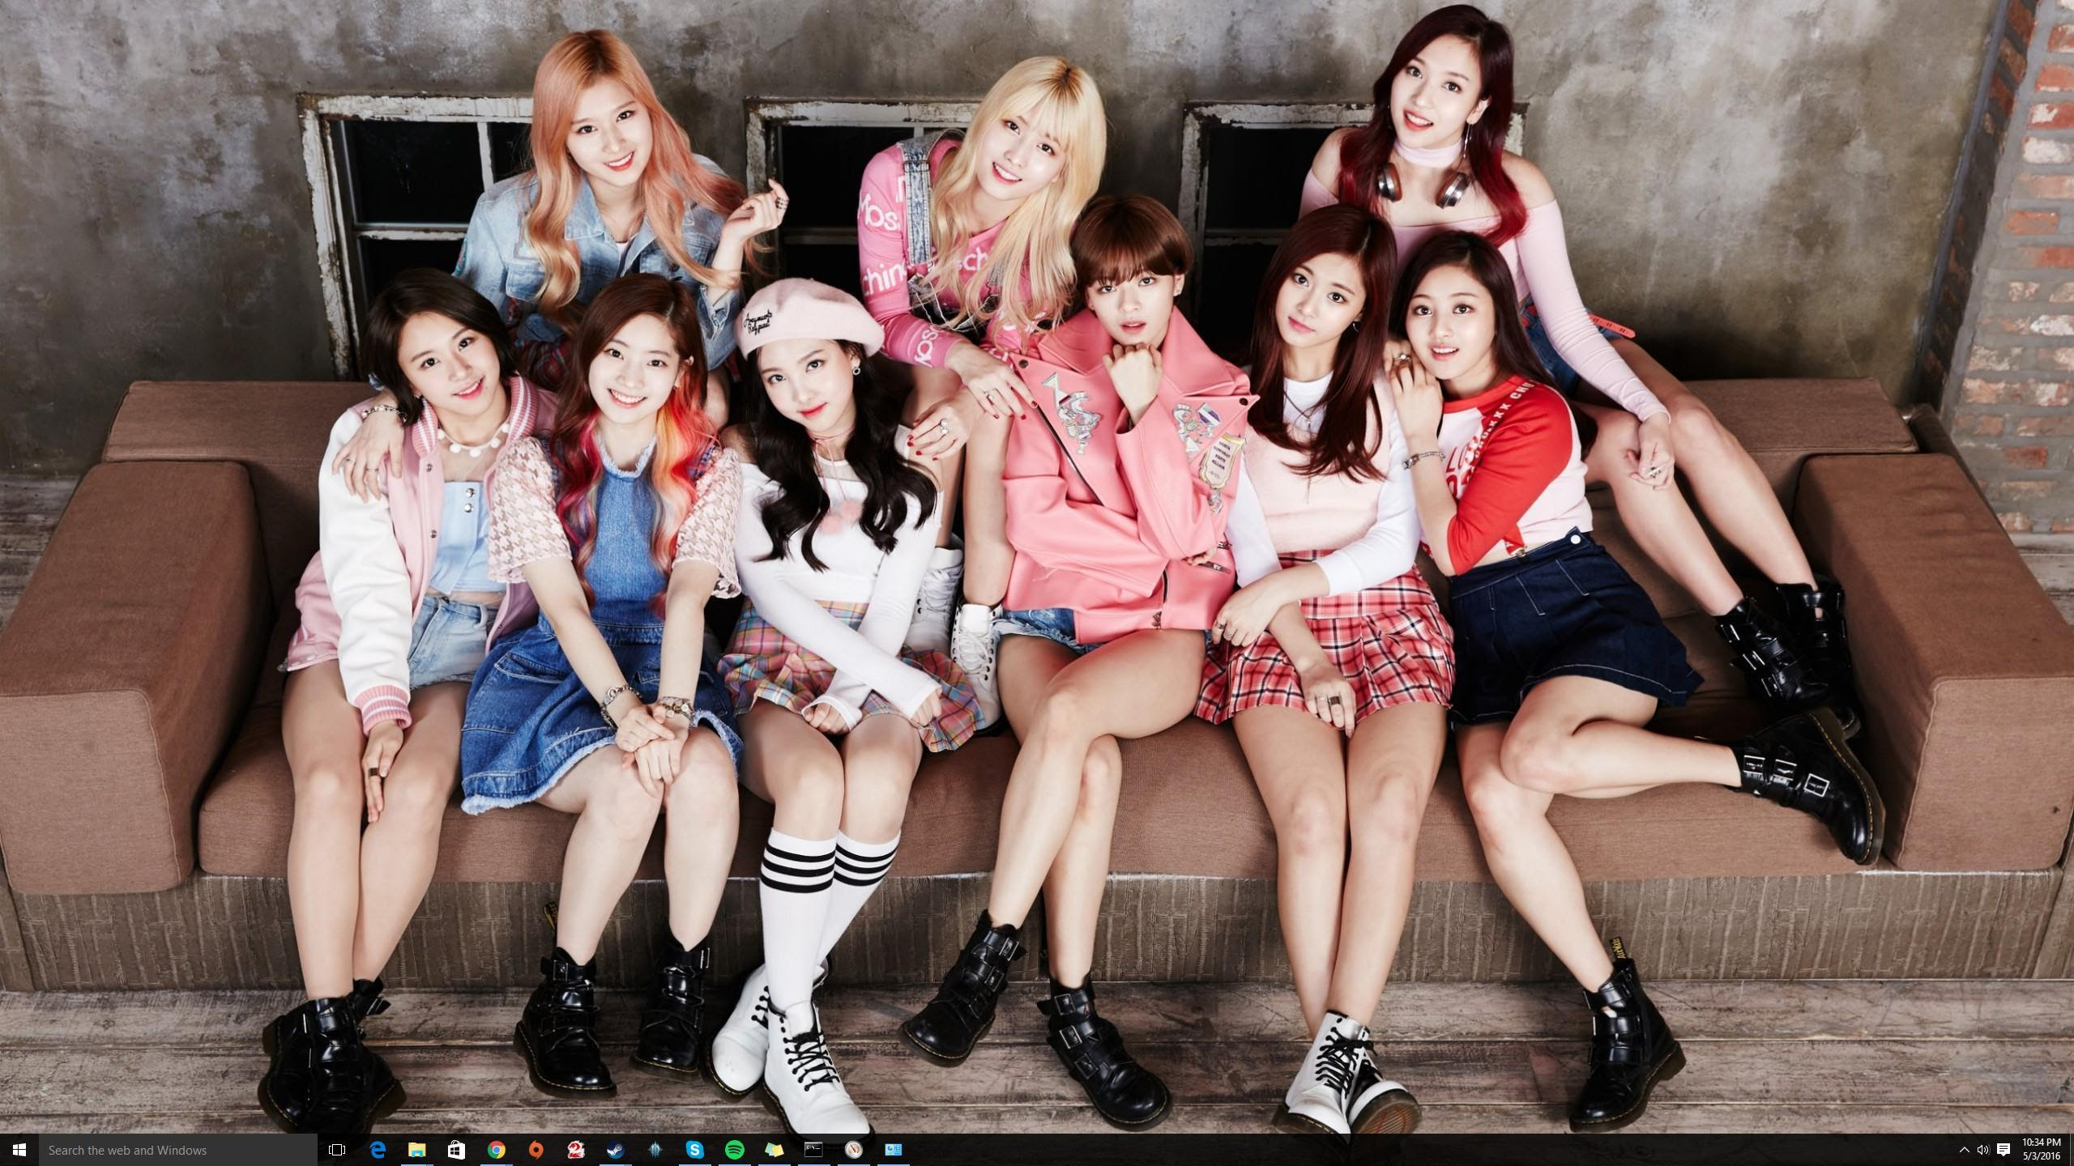Open Google Chrome
The height and width of the screenshot is (1166, 2074).
(497, 1150)
